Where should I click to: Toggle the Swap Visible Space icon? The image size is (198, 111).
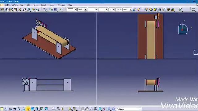46,109
